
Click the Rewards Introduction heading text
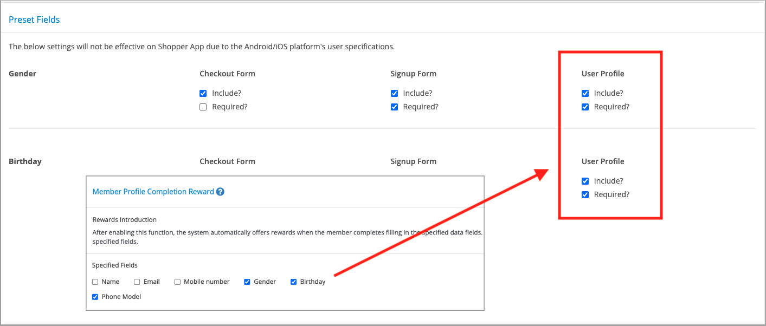tap(125, 220)
